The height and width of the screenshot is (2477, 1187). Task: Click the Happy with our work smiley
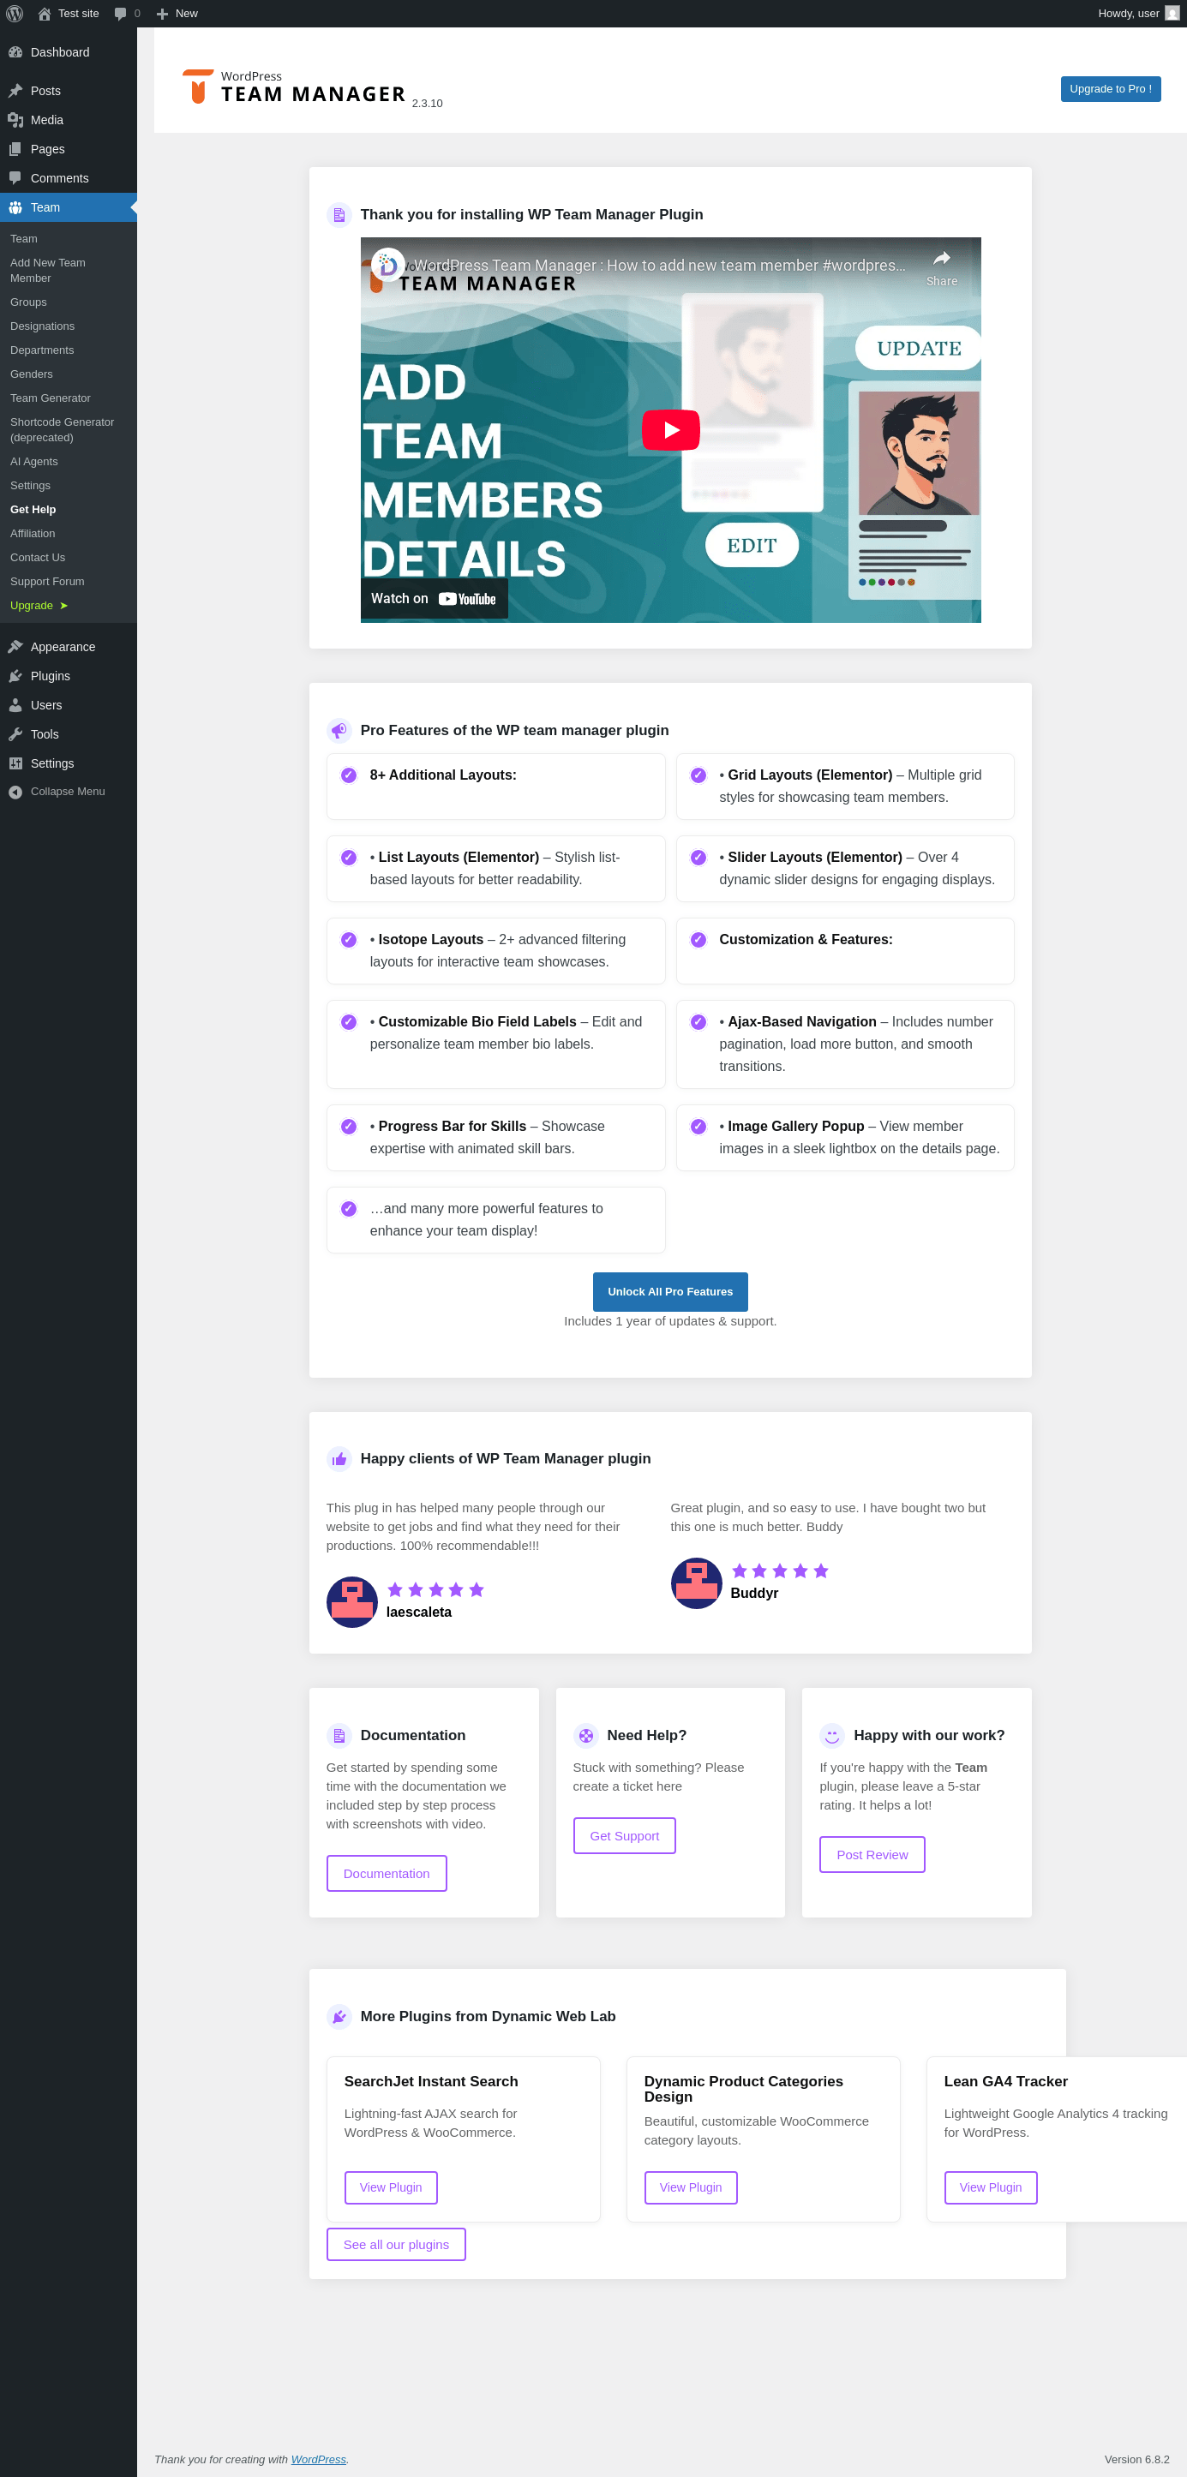click(832, 1735)
